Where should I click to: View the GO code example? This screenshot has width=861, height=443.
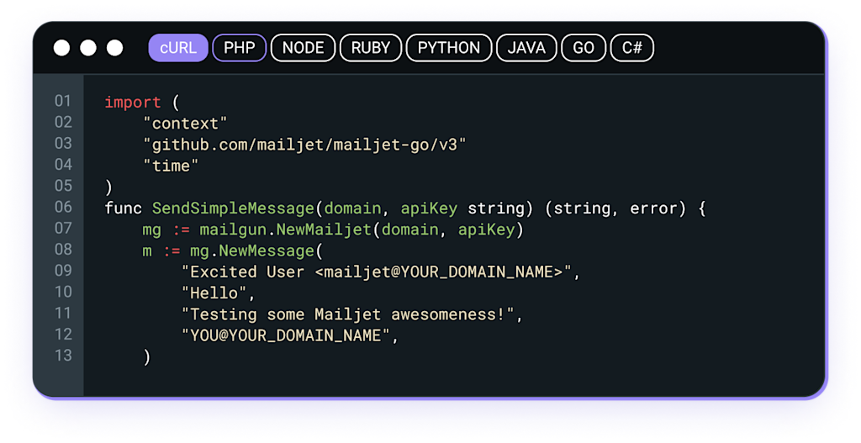[584, 48]
